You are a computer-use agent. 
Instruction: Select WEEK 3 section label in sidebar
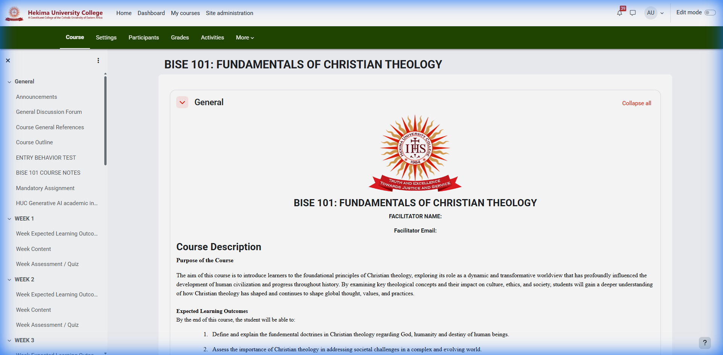(x=24, y=340)
